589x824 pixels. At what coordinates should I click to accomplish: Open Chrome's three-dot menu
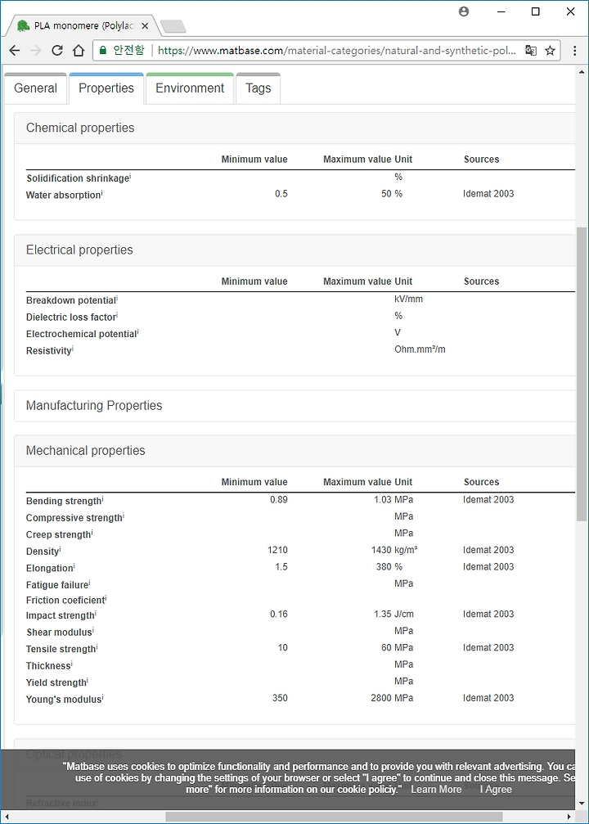pyautogui.click(x=575, y=51)
